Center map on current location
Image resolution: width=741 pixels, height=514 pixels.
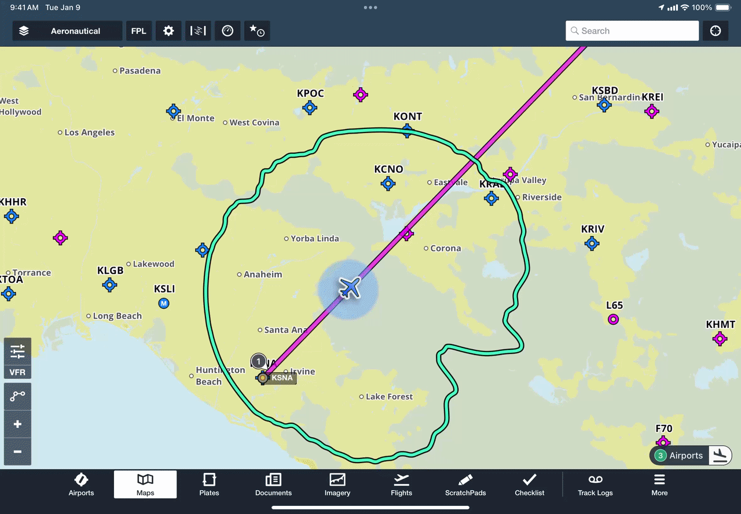(x=716, y=31)
